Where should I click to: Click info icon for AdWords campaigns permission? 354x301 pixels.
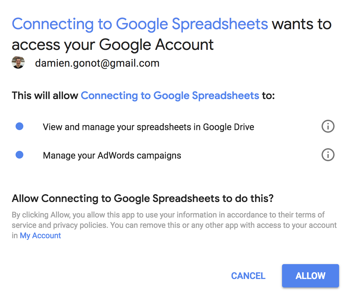[x=328, y=155]
